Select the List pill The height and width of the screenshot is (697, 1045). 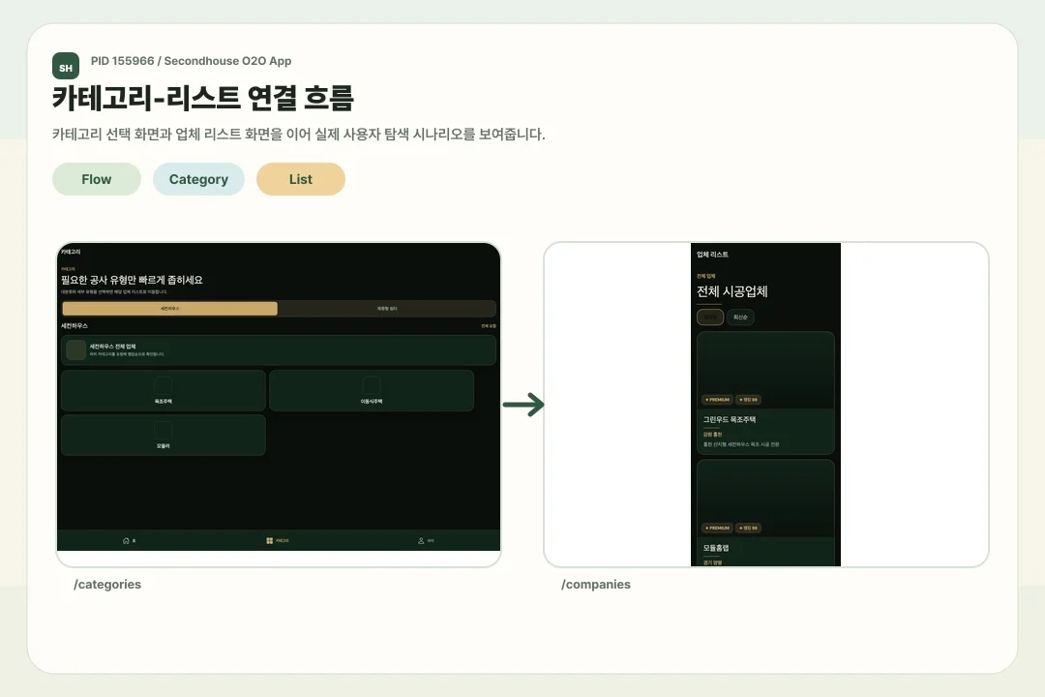pos(301,179)
